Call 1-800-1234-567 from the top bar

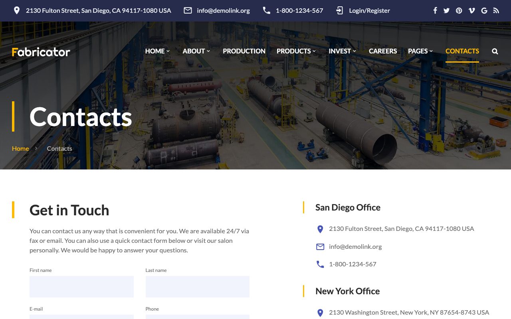pos(299,10)
